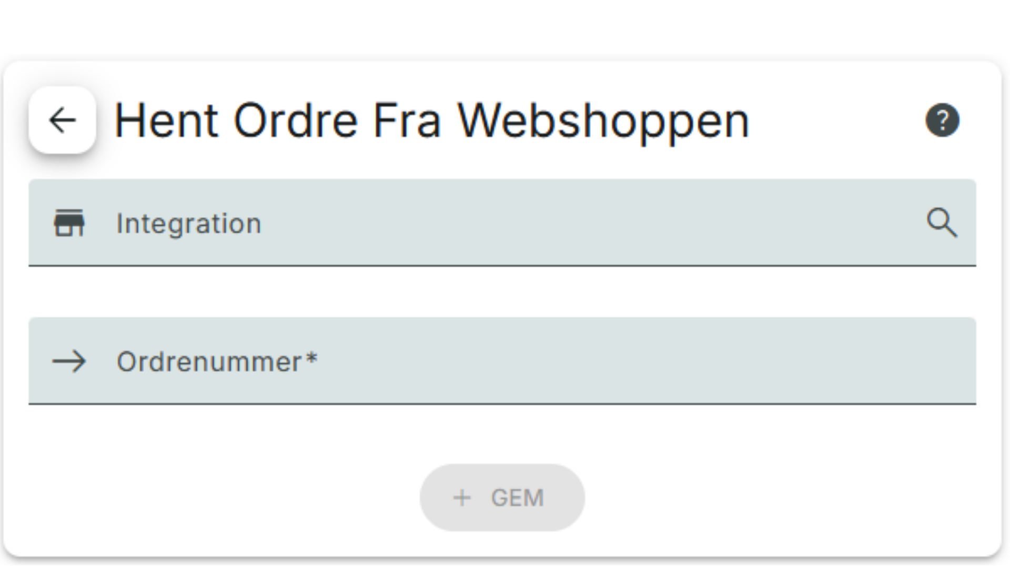Click the storefront icon in Integration field
The image size is (1010, 568).
point(69,223)
